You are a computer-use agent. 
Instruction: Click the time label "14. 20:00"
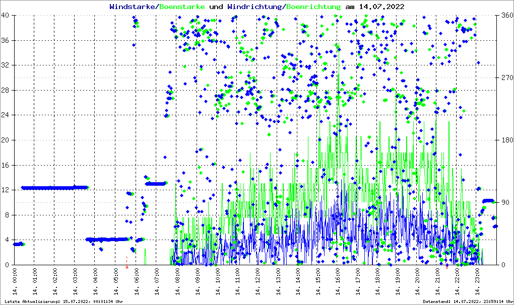[417, 281]
